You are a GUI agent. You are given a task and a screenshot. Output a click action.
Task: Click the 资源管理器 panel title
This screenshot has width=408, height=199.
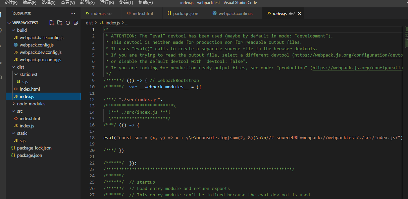click(x=22, y=13)
